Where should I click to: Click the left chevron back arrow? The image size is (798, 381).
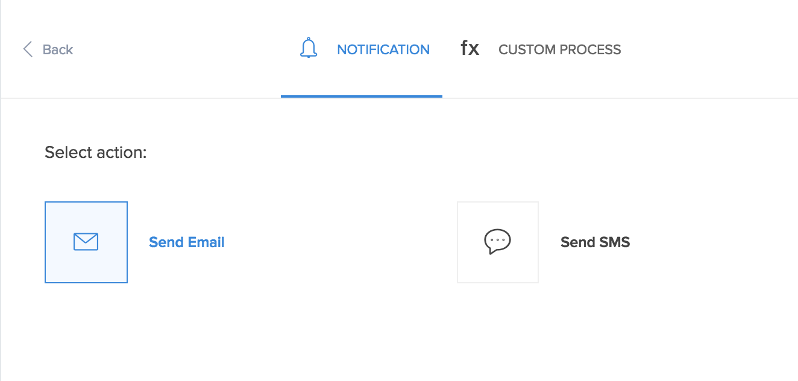pyautogui.click(x=27, y=49)
